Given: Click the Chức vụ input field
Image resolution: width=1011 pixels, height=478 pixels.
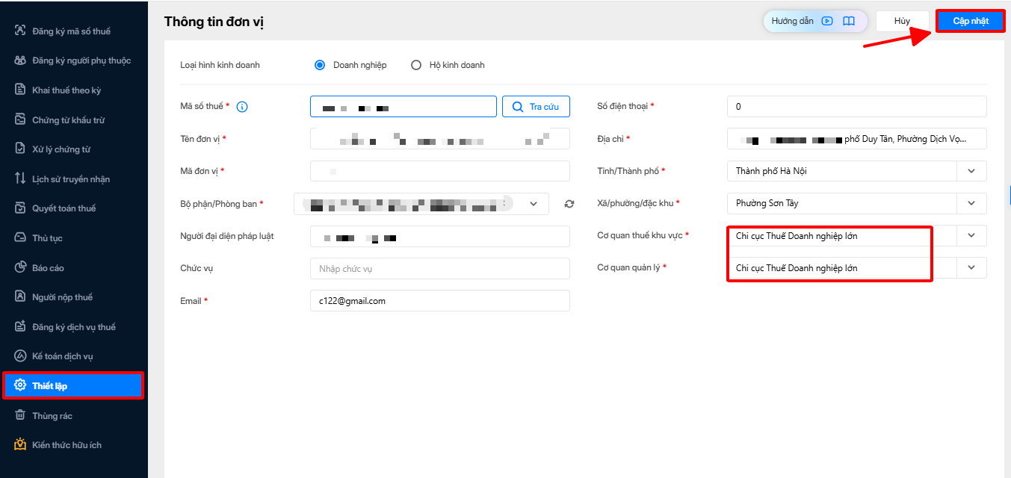Looking at the screenshot, I should pyautogui.click(x=439, y=269).
